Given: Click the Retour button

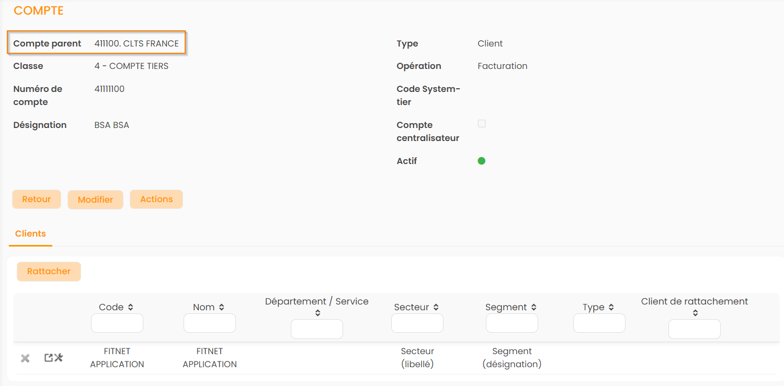Looking at the screenshot, I should click(37, 200).
